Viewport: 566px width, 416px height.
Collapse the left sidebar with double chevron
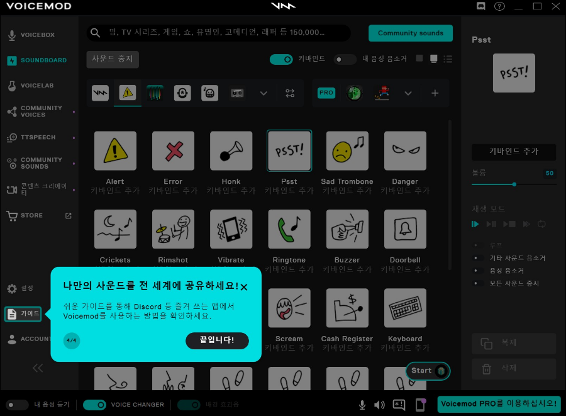(x=38, y=368)
